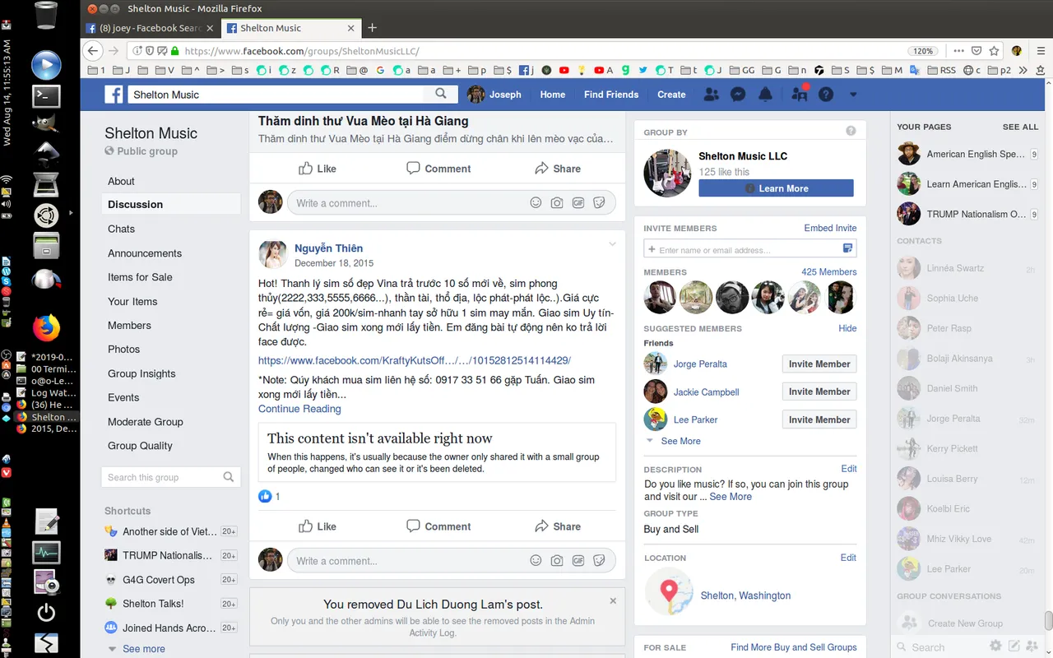Invite Jorge Peralta as member

click(x=819, y=364)
